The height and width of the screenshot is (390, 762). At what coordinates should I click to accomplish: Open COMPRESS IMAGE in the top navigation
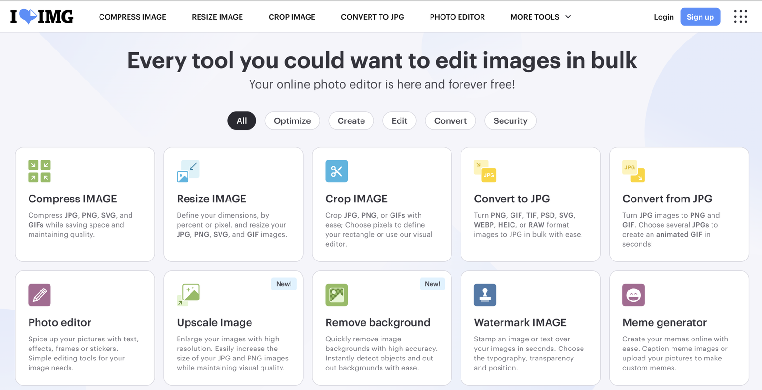pos(133,17)
